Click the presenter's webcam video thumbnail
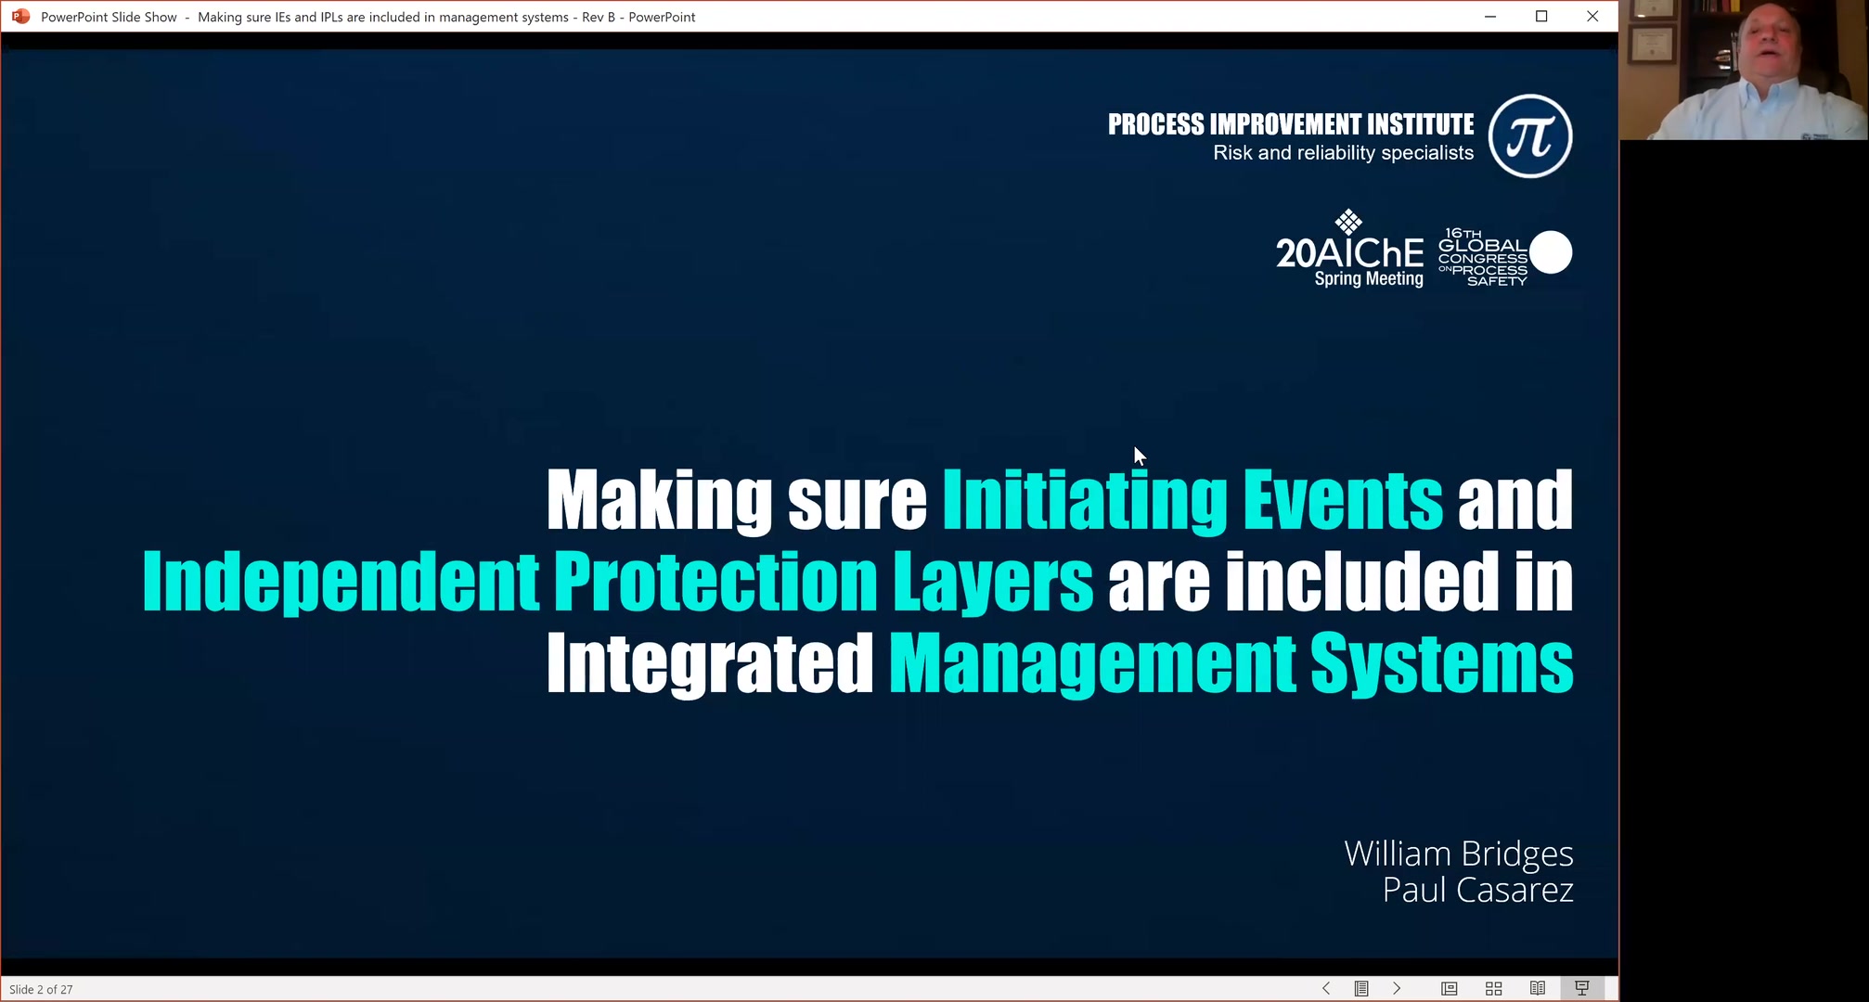The image size is (1869, 1002). coord(1744,70)
